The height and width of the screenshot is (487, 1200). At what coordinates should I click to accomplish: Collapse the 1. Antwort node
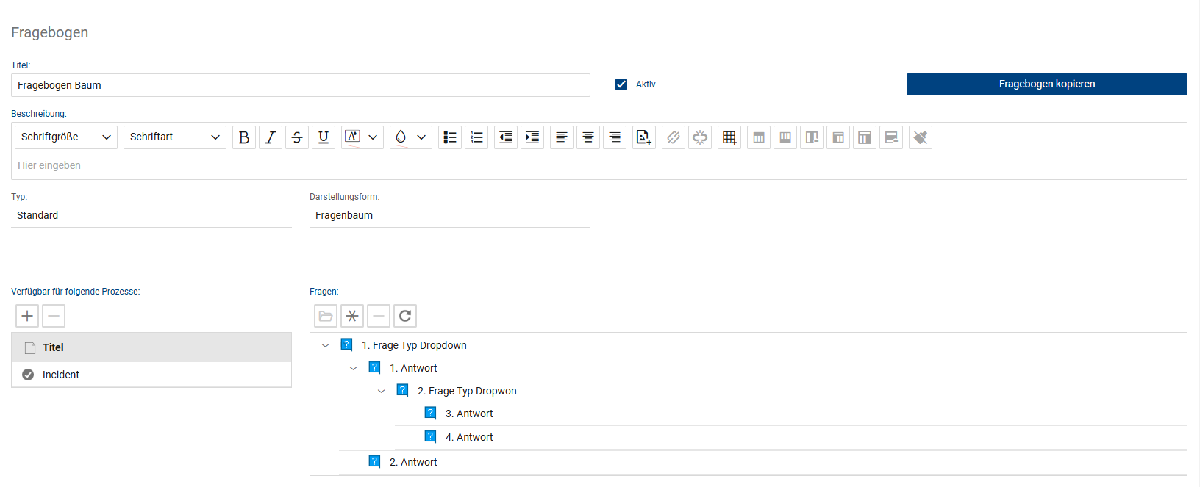pos(354,368)
